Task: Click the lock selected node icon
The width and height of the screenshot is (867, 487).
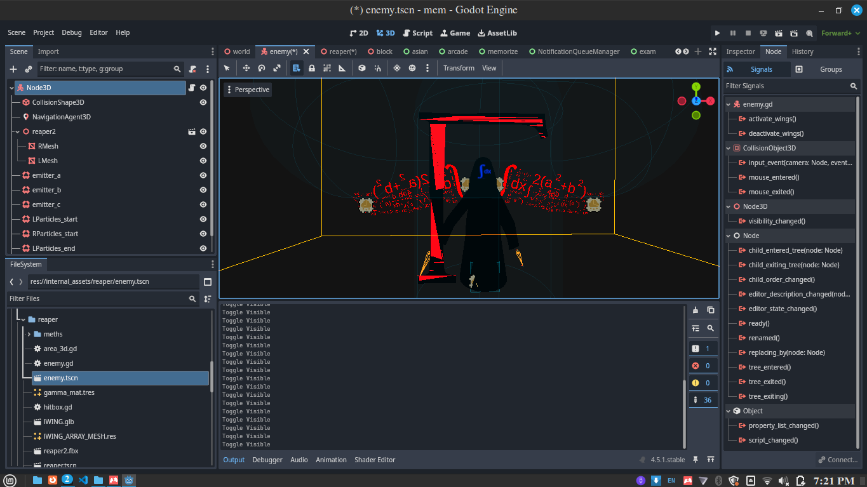Action: (312, 68)
